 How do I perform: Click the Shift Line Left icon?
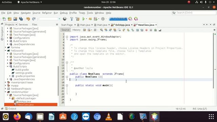point(137,30)
